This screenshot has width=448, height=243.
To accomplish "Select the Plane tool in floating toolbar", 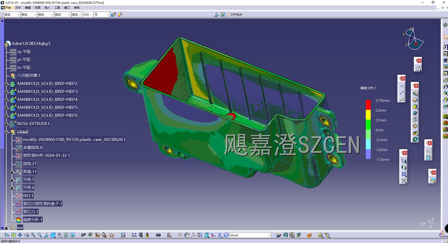I will point(402,100).
